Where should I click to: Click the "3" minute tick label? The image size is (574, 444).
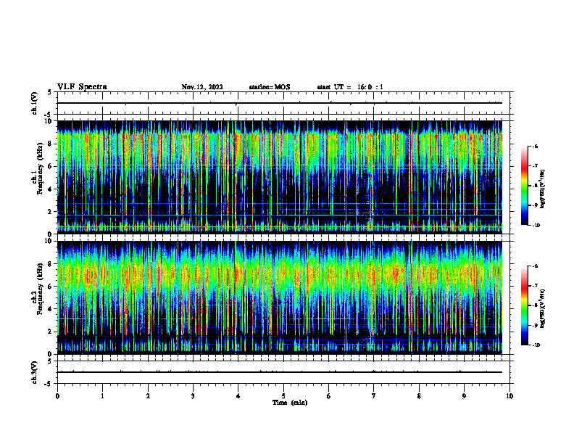click(193, 396)
